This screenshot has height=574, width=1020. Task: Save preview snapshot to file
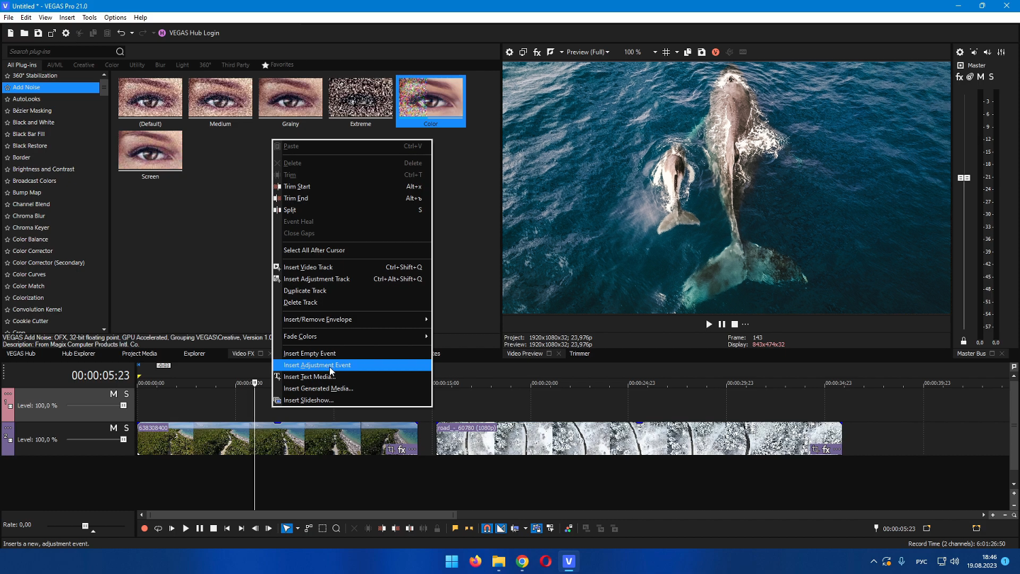click(702, 52)
